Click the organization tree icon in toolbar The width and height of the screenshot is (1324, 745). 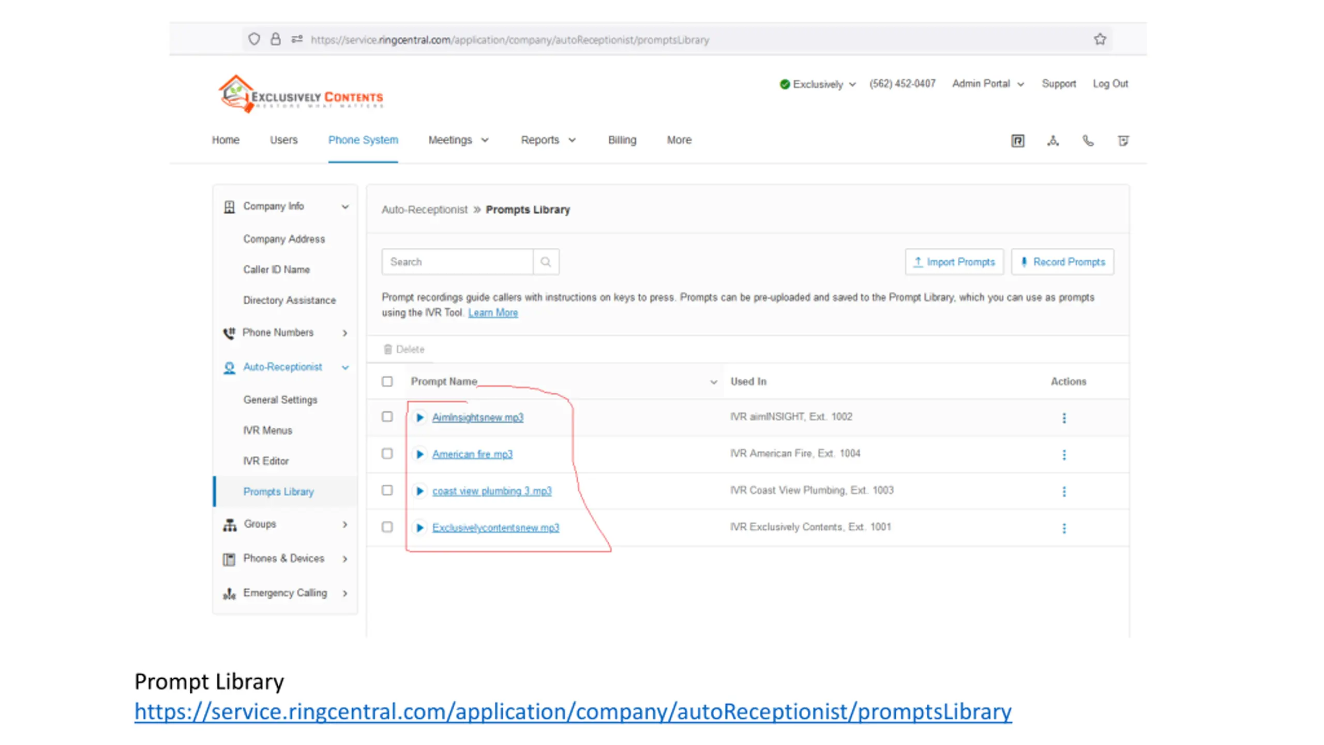pyautogui.click(x=1052, y=141)
